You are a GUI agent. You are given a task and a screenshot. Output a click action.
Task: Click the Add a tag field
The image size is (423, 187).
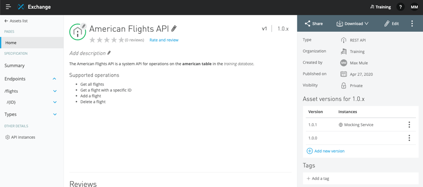pos(361,179)
